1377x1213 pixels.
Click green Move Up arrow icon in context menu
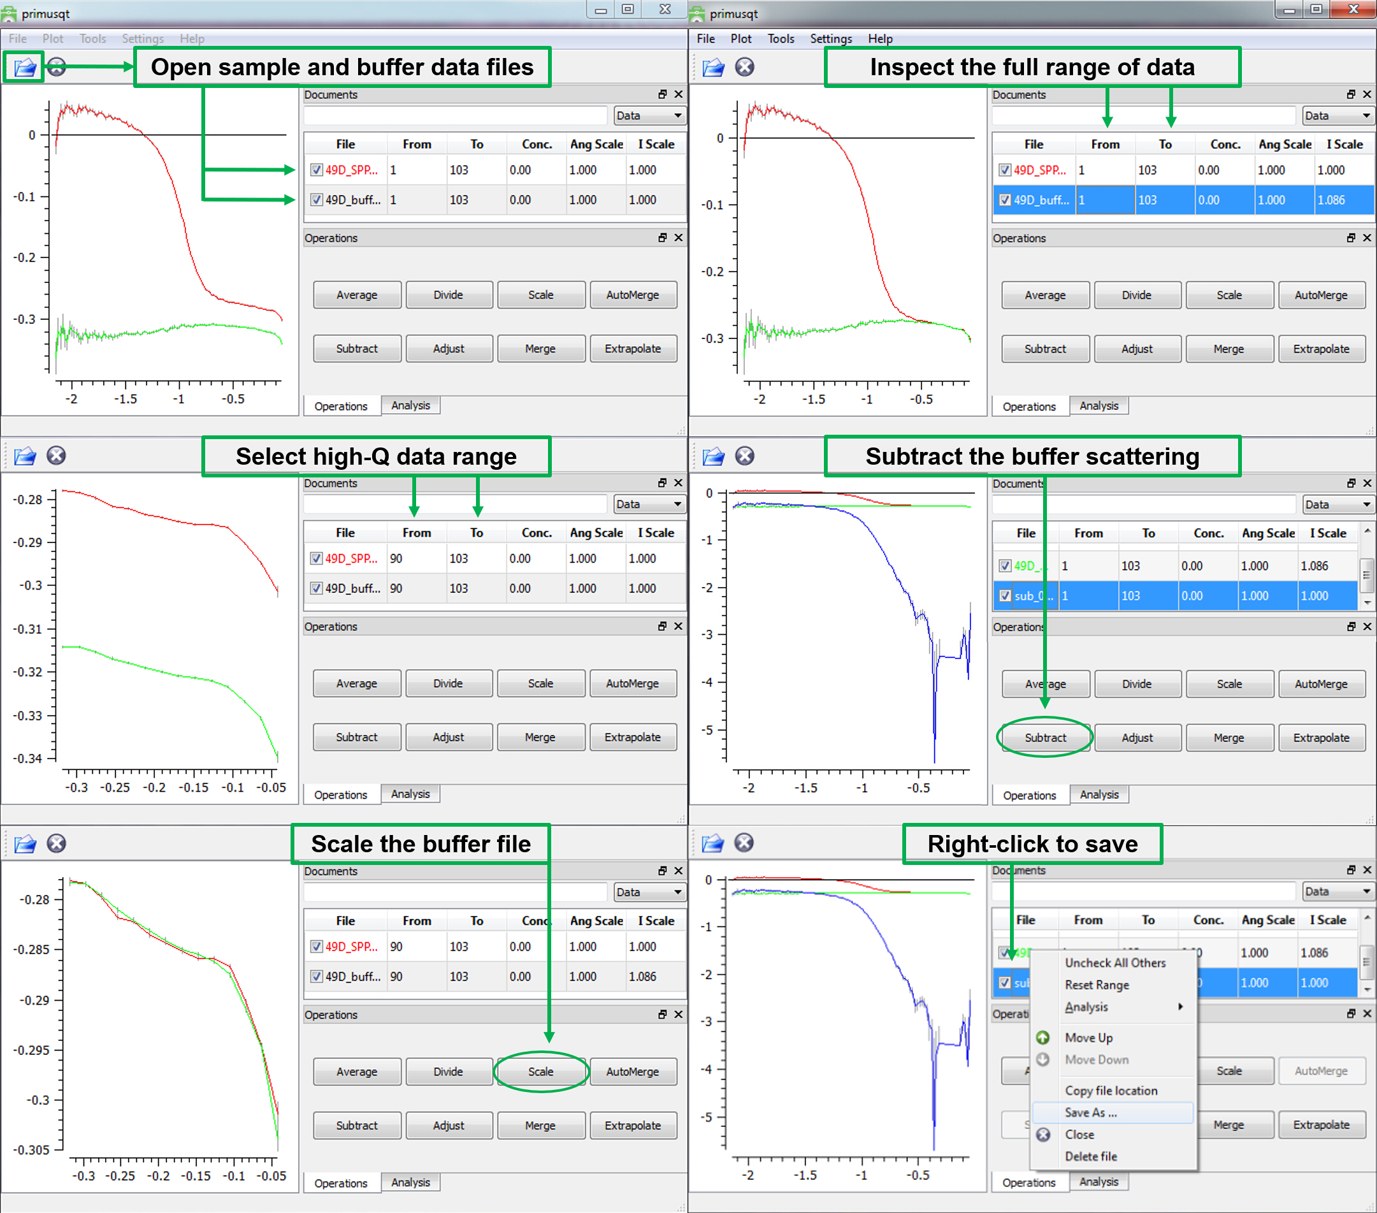(1043, 1038)
